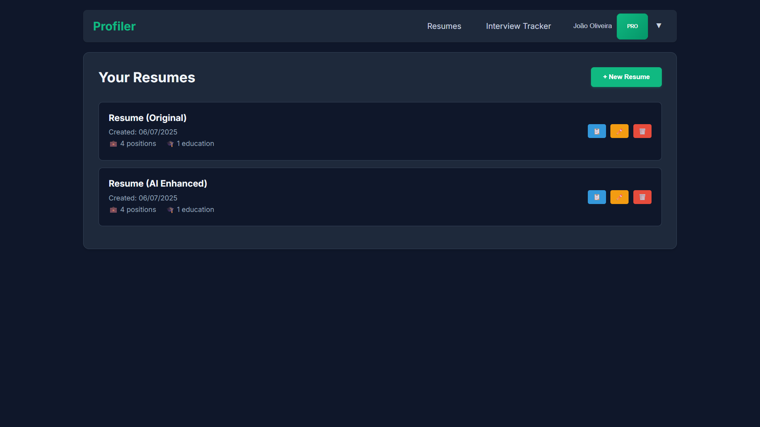Edit Resume (AI Enhanced) with the pencil icon
Image resolution: width=760 pixels, height=427 pixels.
(x=619, y=197)
